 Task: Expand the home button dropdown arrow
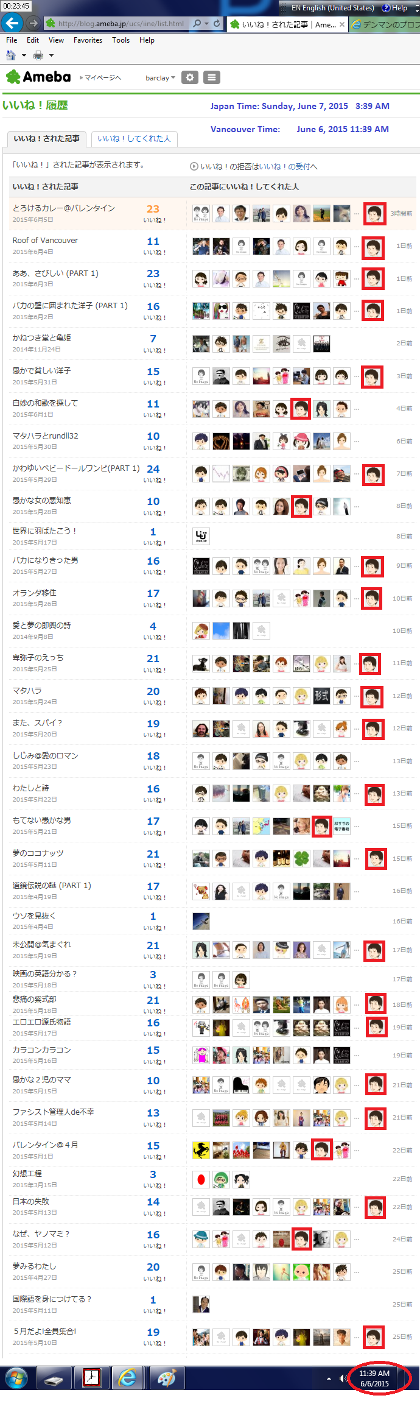click(x=24, y=55)
